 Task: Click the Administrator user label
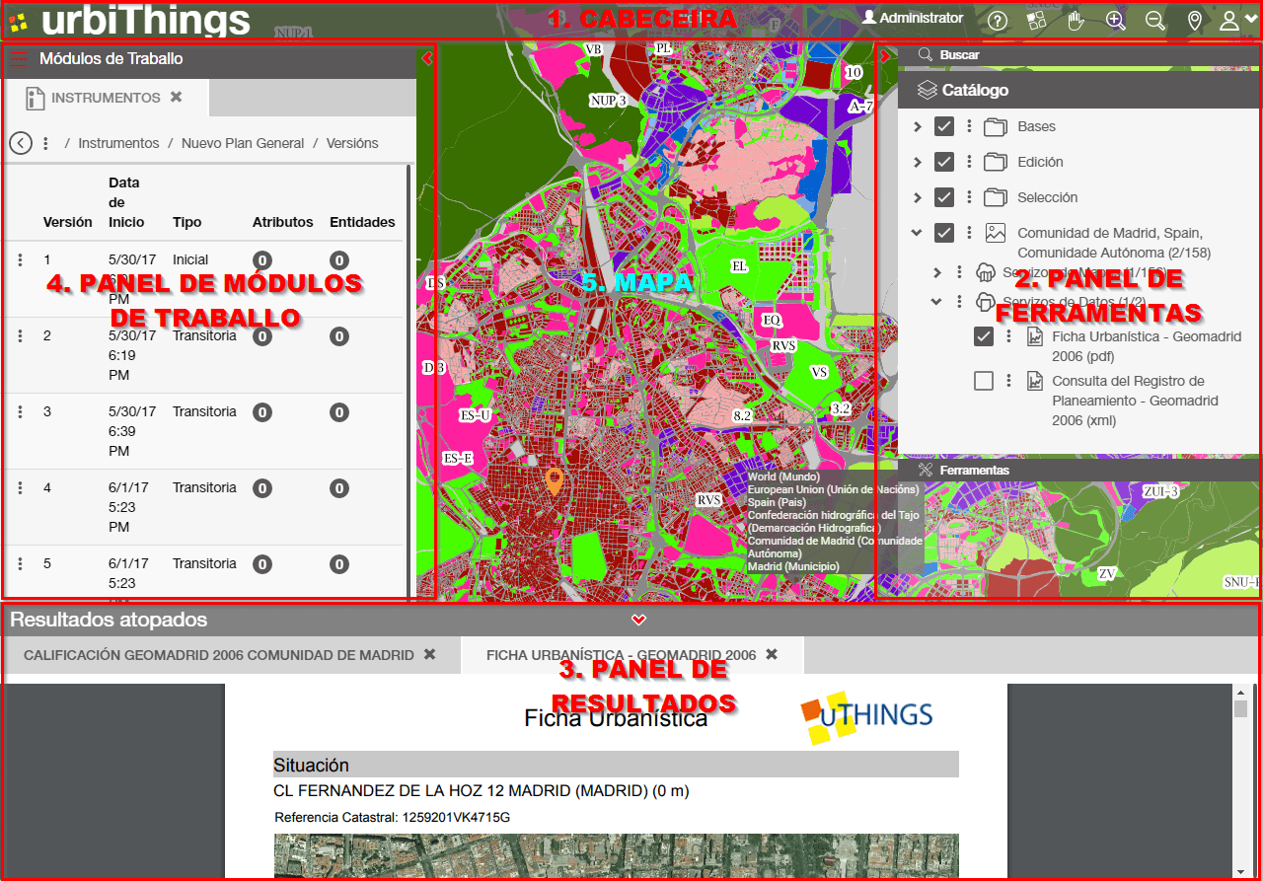pyautogui.click(x=912, y=18)
